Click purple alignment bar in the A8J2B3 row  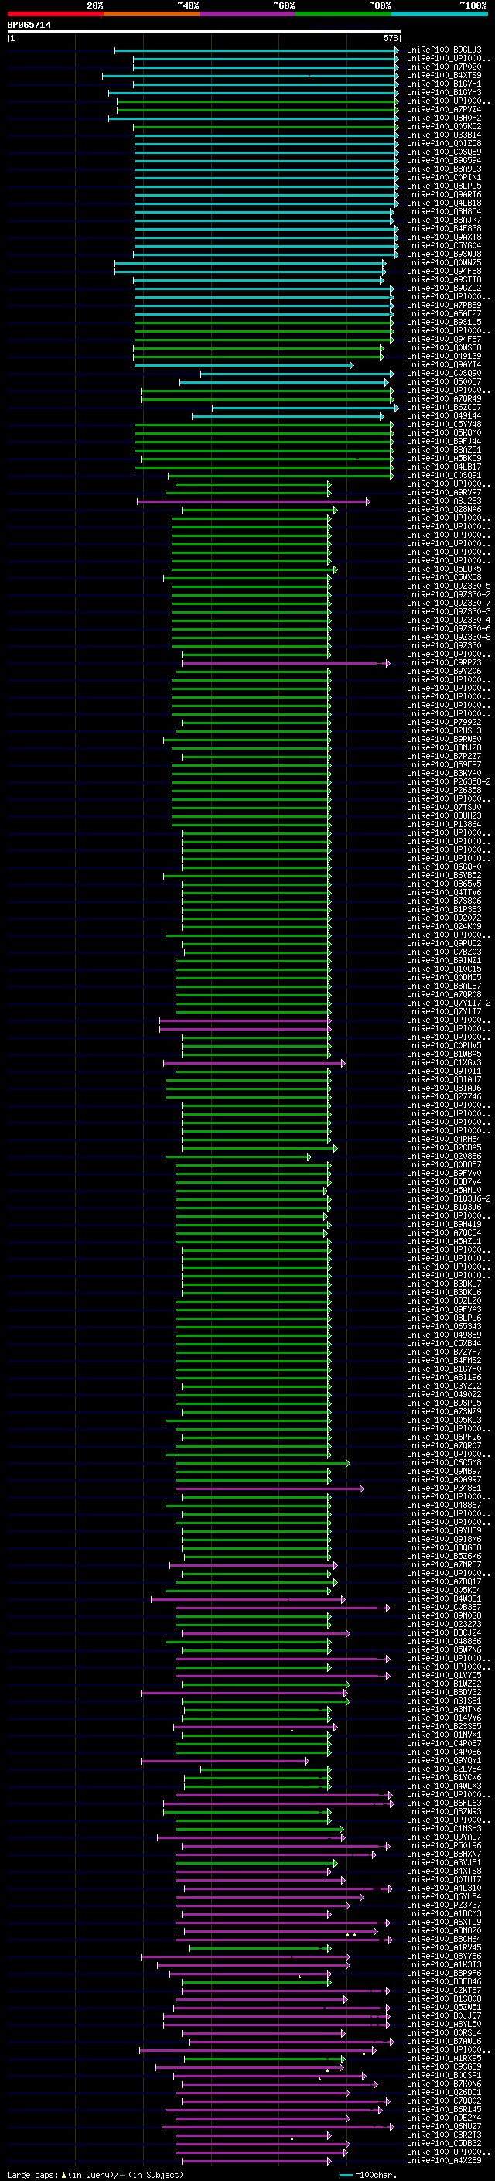click(252, 501)
